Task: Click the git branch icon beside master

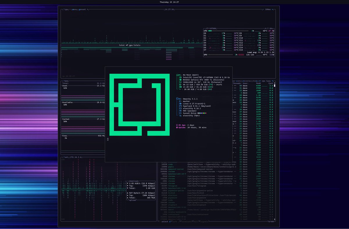Action: click(180, 101)
